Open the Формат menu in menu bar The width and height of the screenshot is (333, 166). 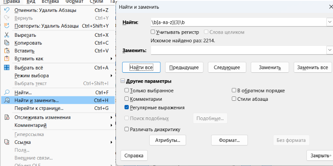tap(74, 2)
